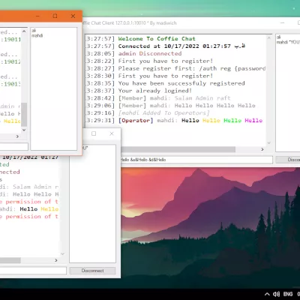Click the '10/17/2022 01:27' line in the bottom-left window
The image size is (300, 300).
(30, 157)
